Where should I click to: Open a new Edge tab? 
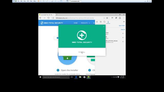(57, 15)
